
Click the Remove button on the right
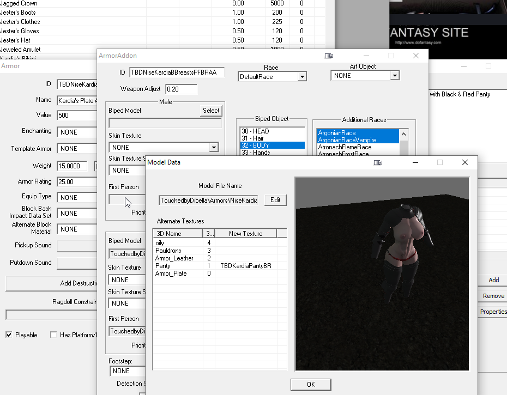pyautogui.click(x=493, y=296)
